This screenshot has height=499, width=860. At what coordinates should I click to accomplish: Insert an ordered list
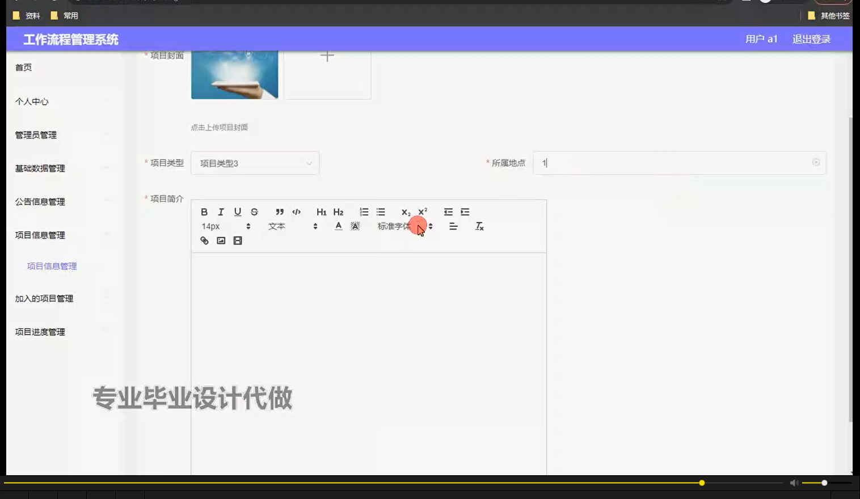click(364, 212)
